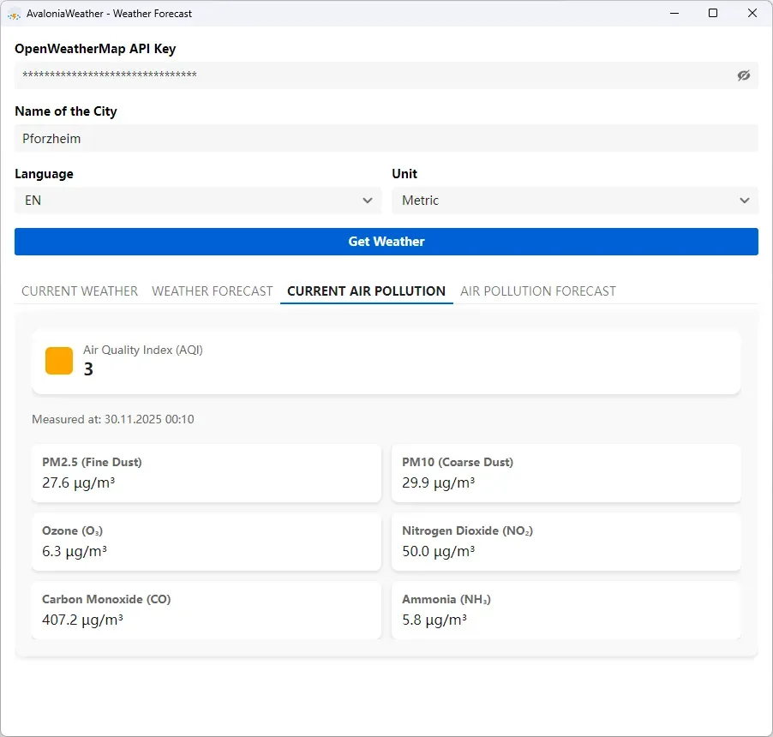773x737 pixels.
Task: Toggle API key visibility eye icon
Action: pyautogui.click(x=743, y=75)
